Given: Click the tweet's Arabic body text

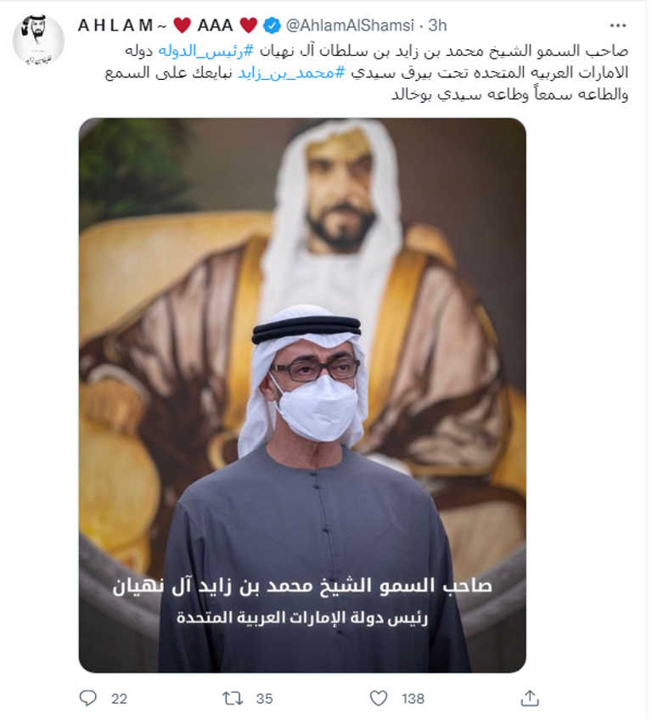Looking at the screenshot, I should 367,72.
